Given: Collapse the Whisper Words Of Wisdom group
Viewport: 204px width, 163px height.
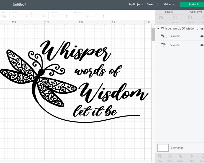Looking at the screenshot, I should coord(158,28).
